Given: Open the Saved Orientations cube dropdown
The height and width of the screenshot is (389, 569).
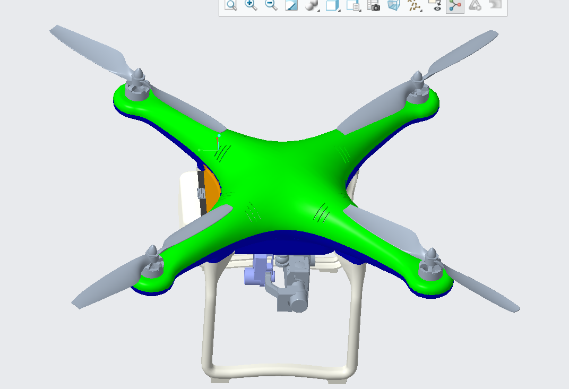Looking at the screenshot, I should 333,5.
